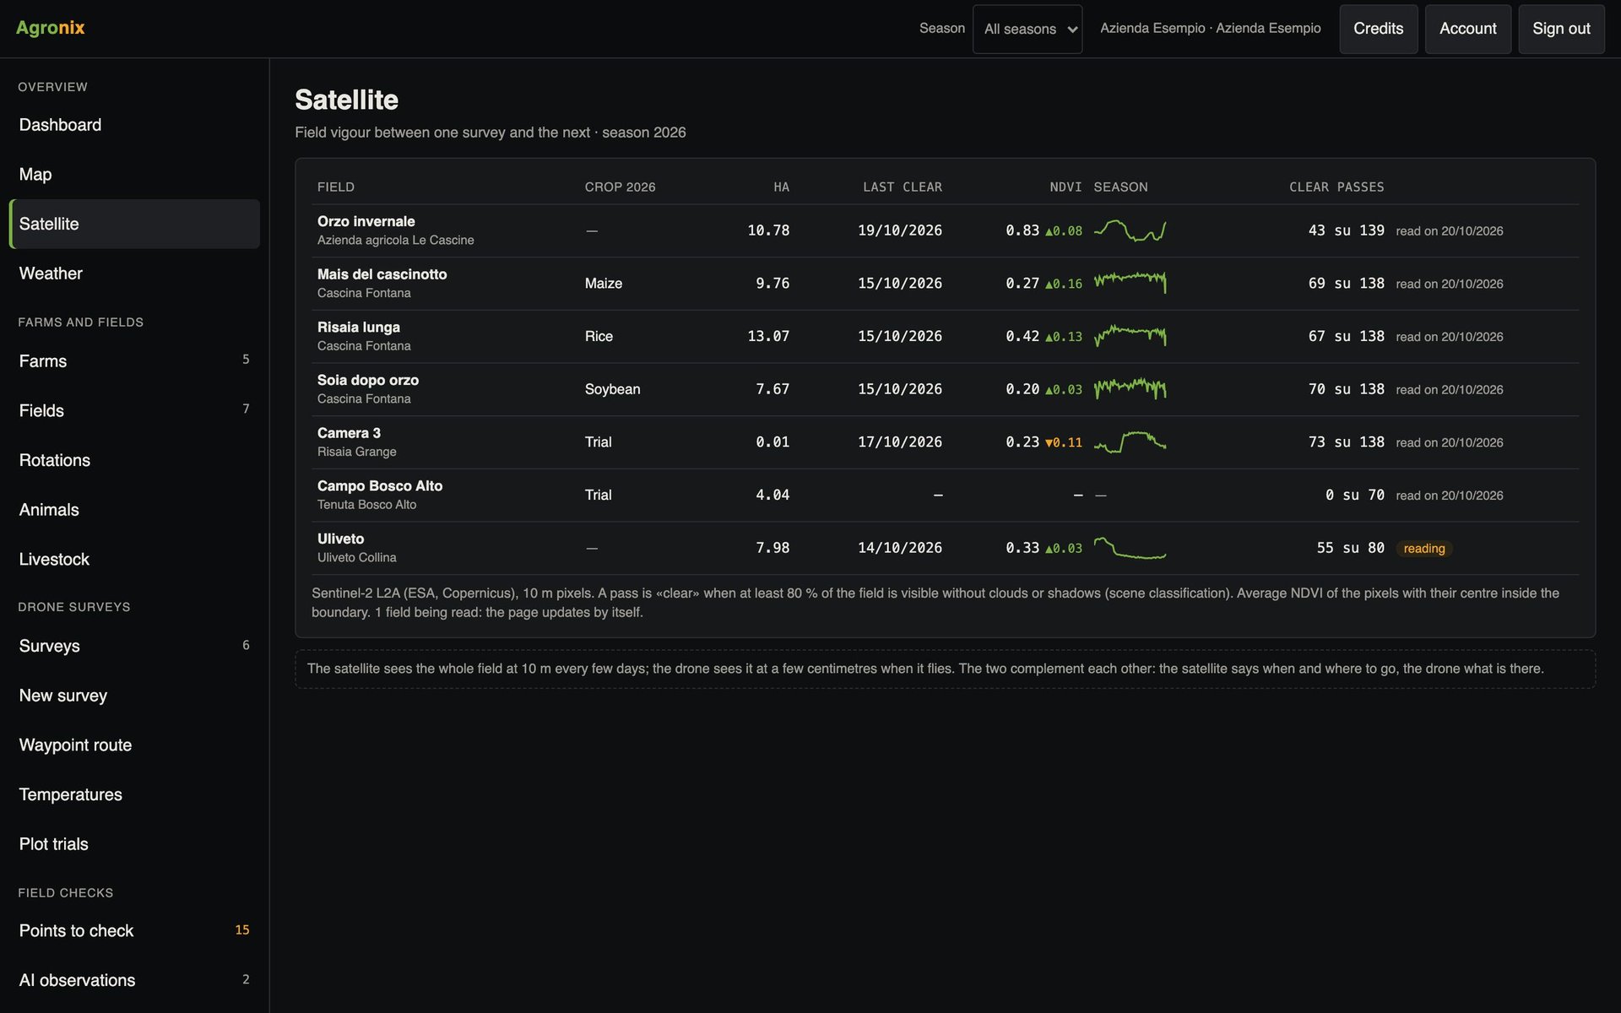The height and width of the screenshot is (1013, 1621).
Task: Sign out of Agronix
Action: point(1561,29)
